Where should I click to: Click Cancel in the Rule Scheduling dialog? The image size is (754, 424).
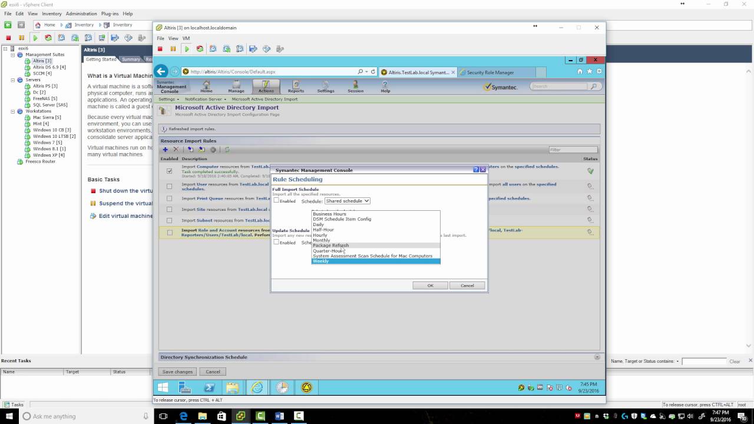coord(467,285)
